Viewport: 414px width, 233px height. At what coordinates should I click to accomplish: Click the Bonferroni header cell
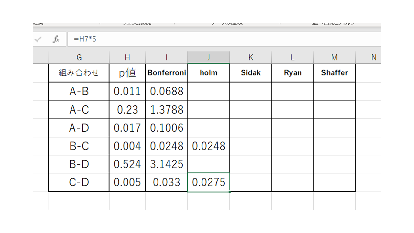tap(166, 73)
